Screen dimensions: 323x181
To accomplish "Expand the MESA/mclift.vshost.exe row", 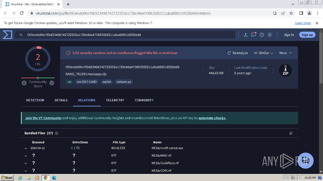I will pos(26,148).
